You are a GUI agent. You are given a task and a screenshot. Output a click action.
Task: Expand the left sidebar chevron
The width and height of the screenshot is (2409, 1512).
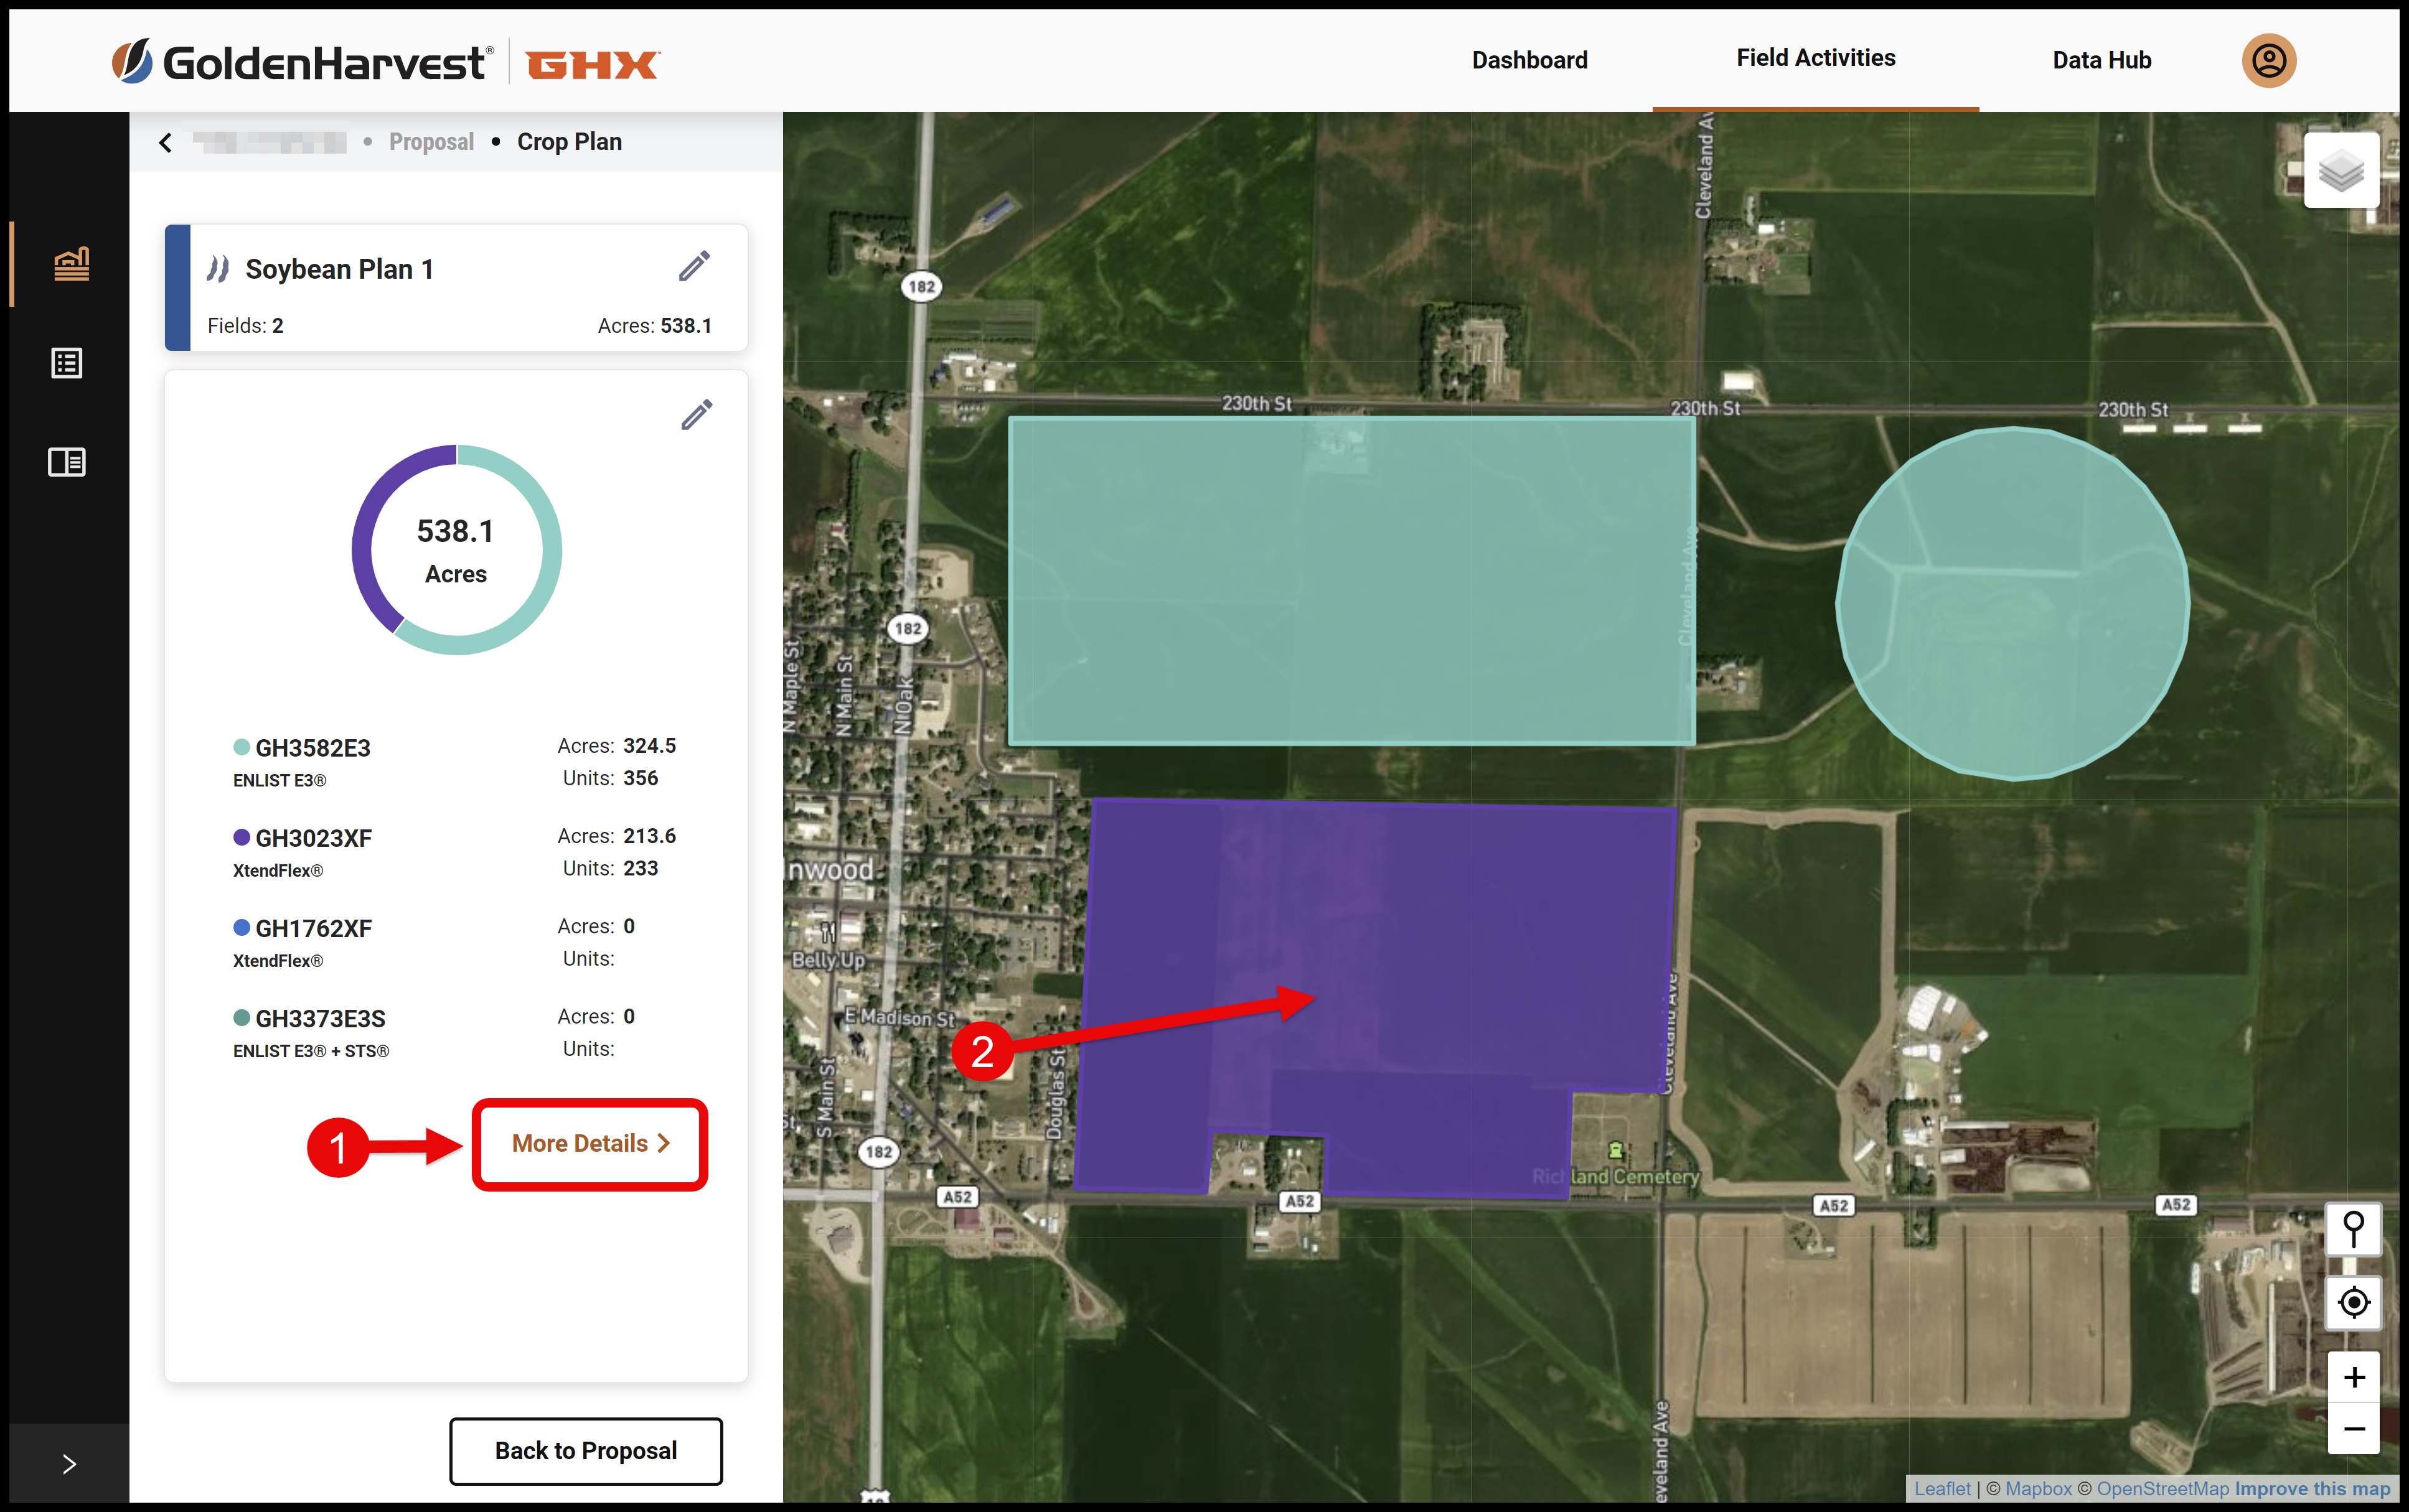(69, 1464)
